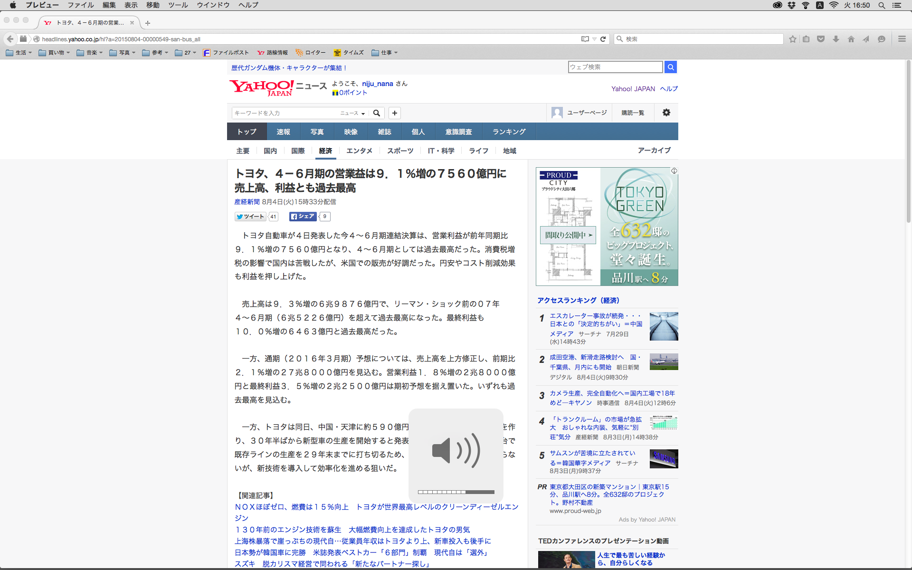Open the ファイル menu in menu bar
The image size is (912, 570).
(x=80, y=5)
